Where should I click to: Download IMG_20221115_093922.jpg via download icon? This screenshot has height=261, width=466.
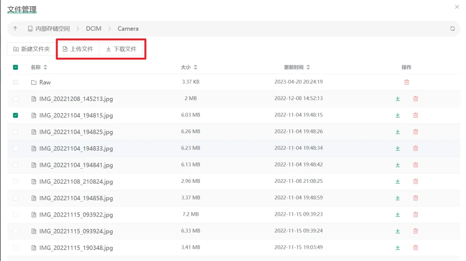tap(398, 214)
